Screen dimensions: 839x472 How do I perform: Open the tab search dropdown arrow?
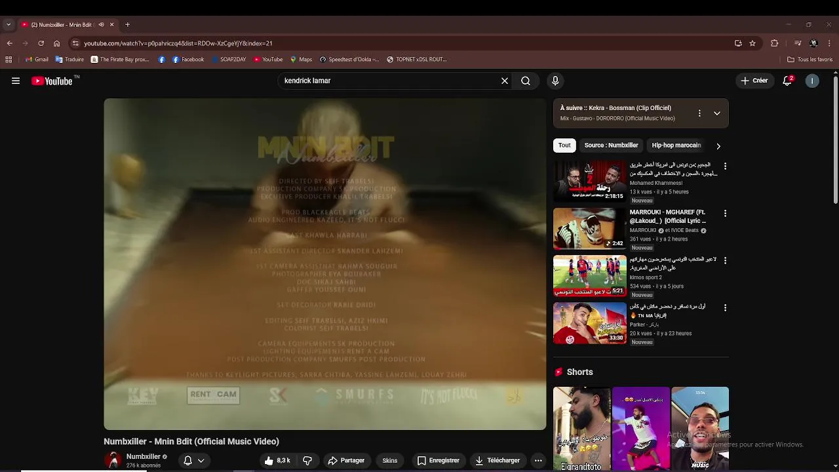pyautogui.click(x=8, y=25)
